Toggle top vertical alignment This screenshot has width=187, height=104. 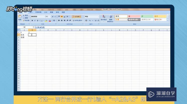pos(59,16)
